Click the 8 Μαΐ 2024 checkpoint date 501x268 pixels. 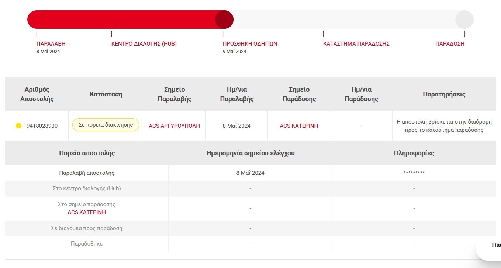click(251, 173)
